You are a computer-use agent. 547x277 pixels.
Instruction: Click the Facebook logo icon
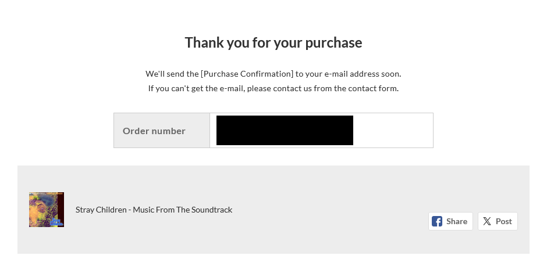437,221
